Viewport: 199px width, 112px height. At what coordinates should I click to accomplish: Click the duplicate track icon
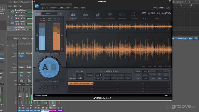tap(15, 6)
